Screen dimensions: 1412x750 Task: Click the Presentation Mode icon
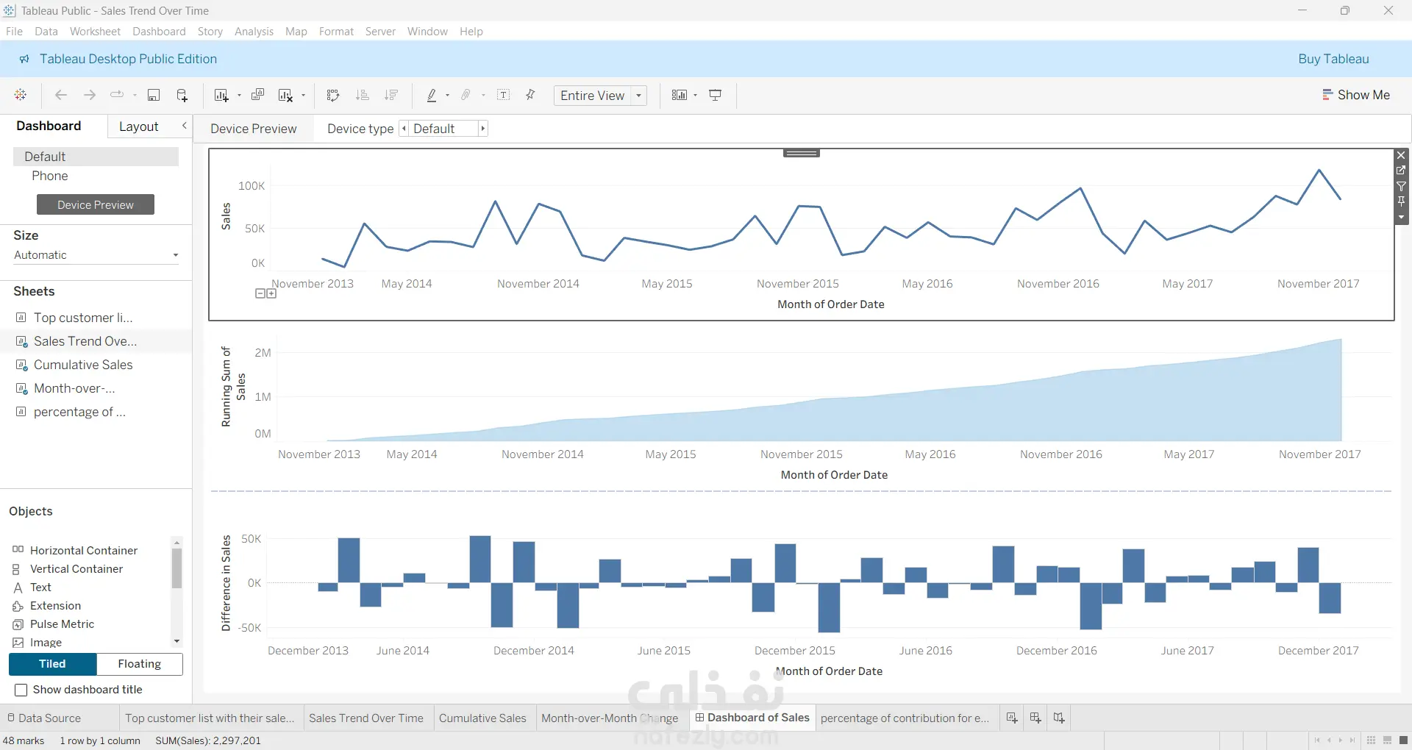click(715, 95)
